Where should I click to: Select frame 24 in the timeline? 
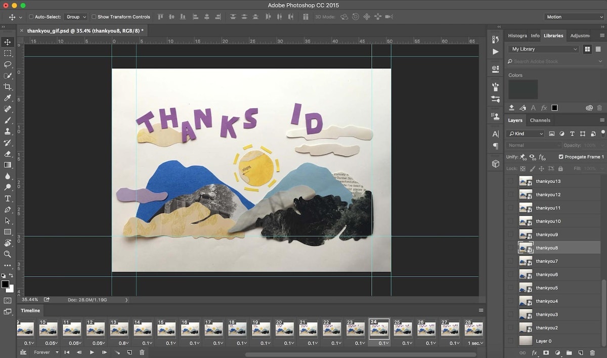(x=379, y=329)
